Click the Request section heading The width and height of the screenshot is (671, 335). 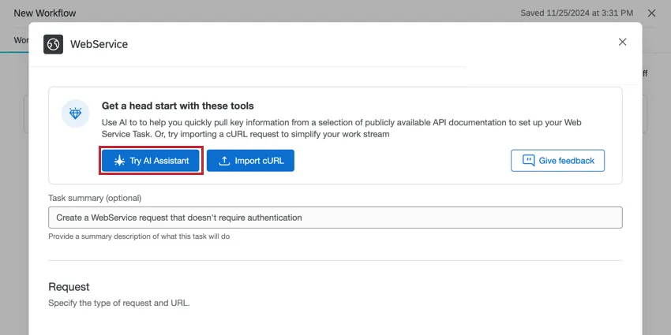point(69,287)
